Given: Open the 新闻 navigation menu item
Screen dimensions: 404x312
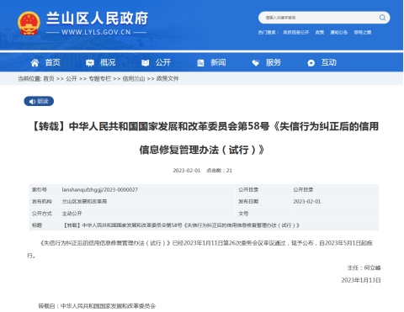Looking at the screenshot, I should pyautogui.click(x=218, y=62).
